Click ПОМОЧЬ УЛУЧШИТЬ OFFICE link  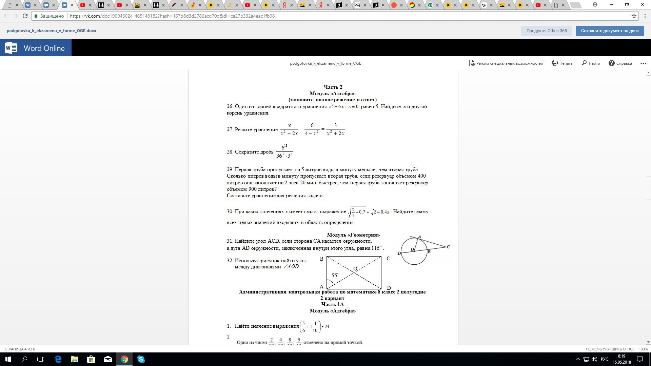tap(610, 349)
